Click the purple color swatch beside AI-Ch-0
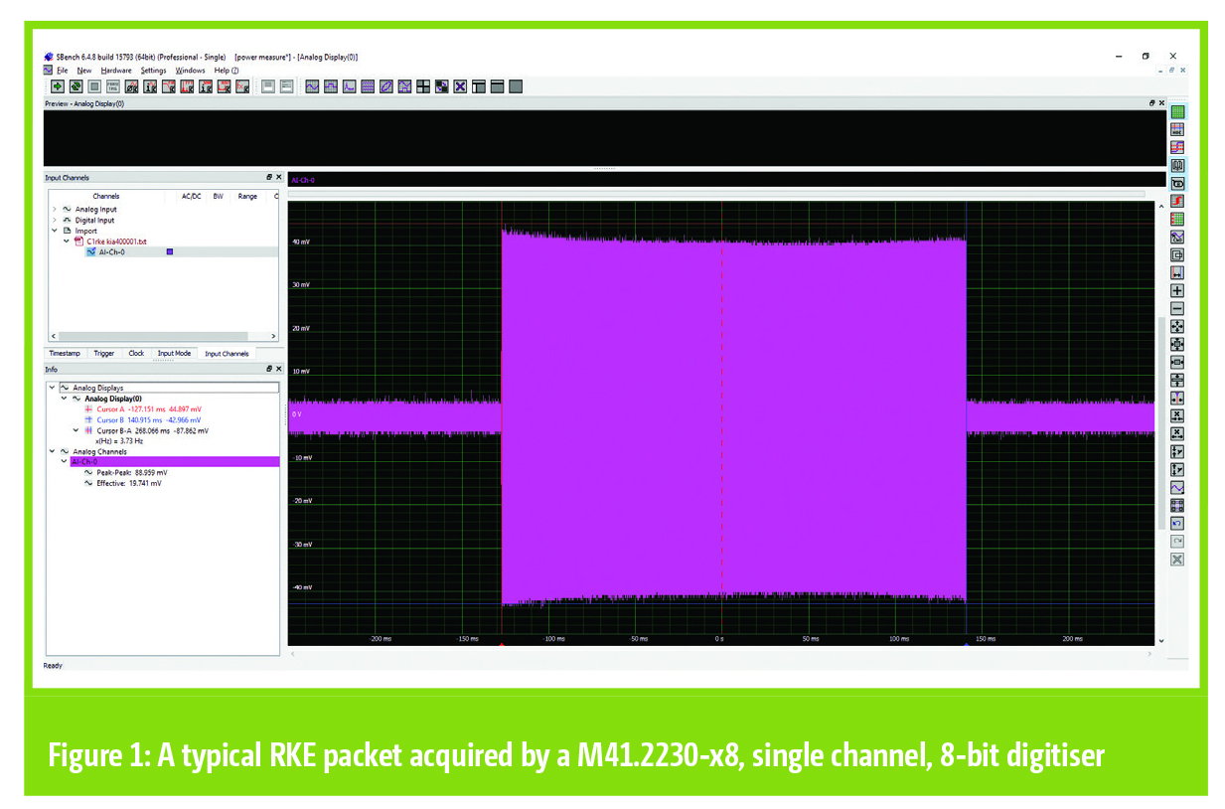The height and width of the screenshot is (809, 1225). click(170, 251)
